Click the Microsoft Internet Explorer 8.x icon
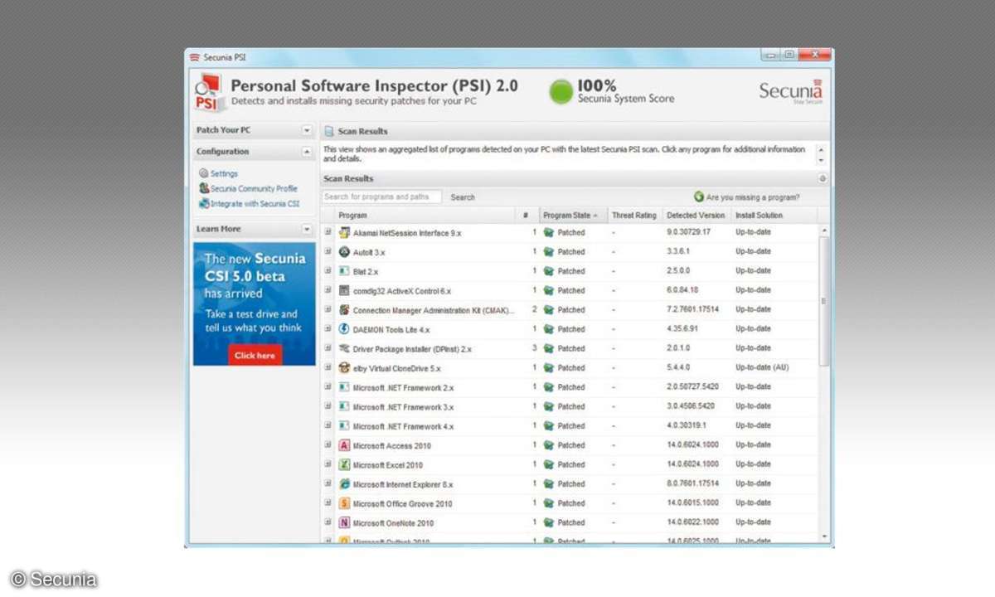The height and width of the screenshot is (597, 995). click(345, 484)
